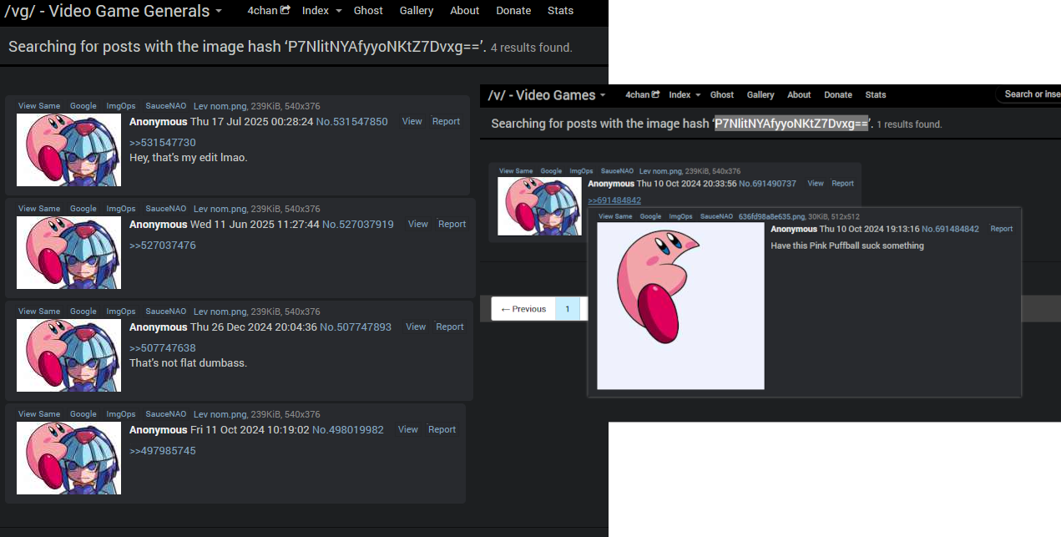Click View Same on post No.531547850
The image size is (1061, 537).
[39, 106]
